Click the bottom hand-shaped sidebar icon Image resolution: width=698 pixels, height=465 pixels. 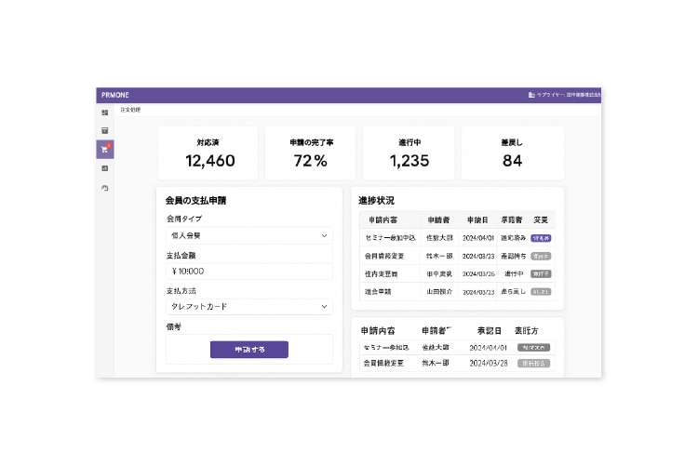click(x=104, y=188)
